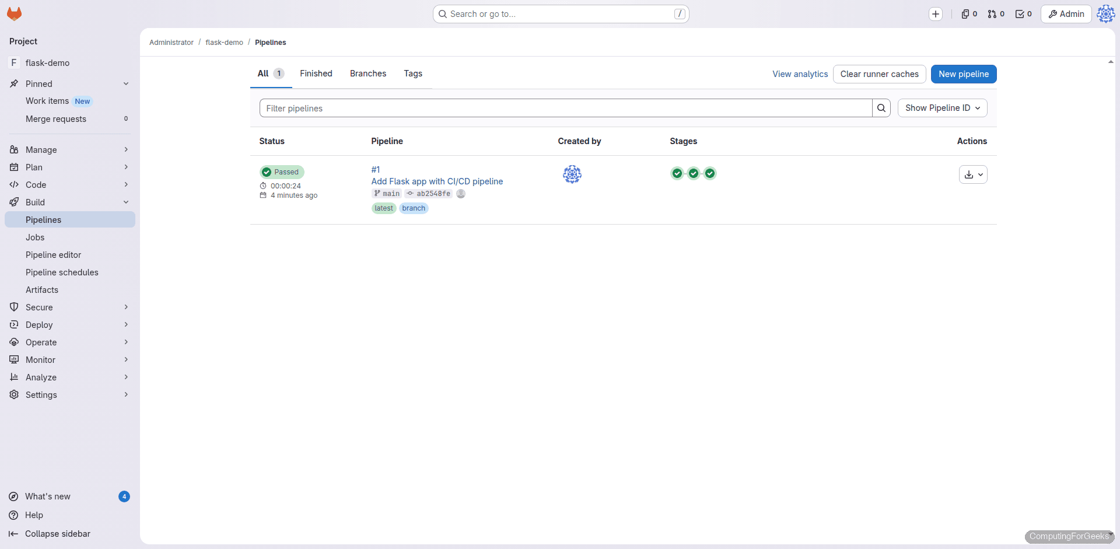
Task: Switch to the Finished tab
Action: (x=316, y=74)
